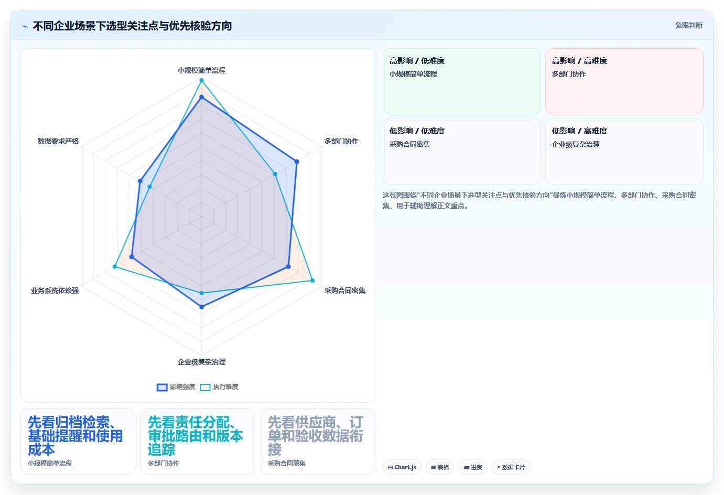Screen dimensions: 724x495
Task: Select 执行难度 point on 小规模简单流程 axis
Action: (x=201, y=80)
